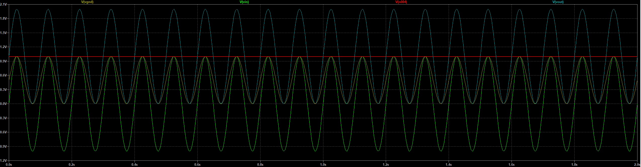
Task: Select the V(vin) trace label
Action: click(x=244, y=2)
